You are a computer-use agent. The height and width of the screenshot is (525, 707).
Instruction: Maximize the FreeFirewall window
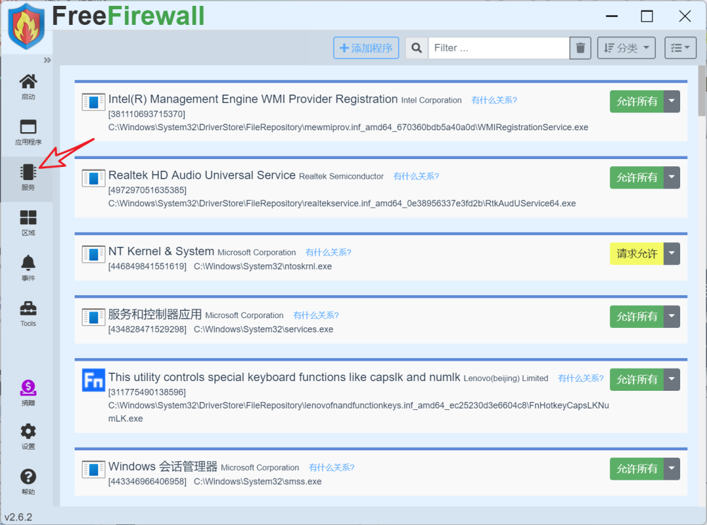pos(647,16)
